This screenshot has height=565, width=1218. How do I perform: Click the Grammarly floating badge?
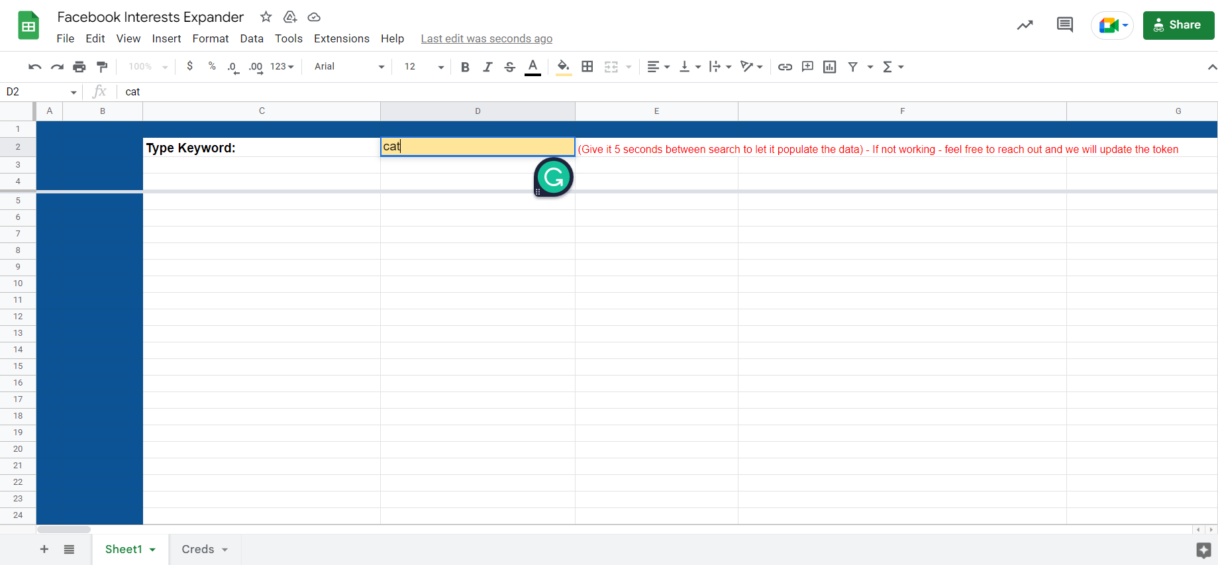[553, 177]
